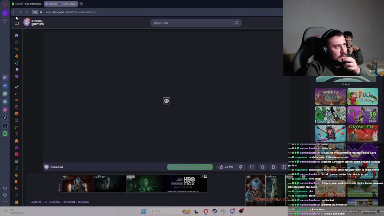Open Macera breadcrumb link
384x216 pixels.
click(x=55, y=202)
